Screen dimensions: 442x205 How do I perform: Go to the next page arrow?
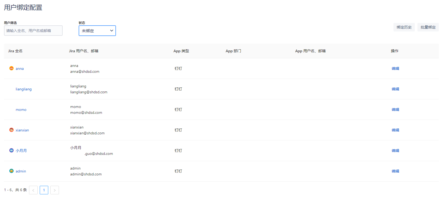click(x=55, y=190)
